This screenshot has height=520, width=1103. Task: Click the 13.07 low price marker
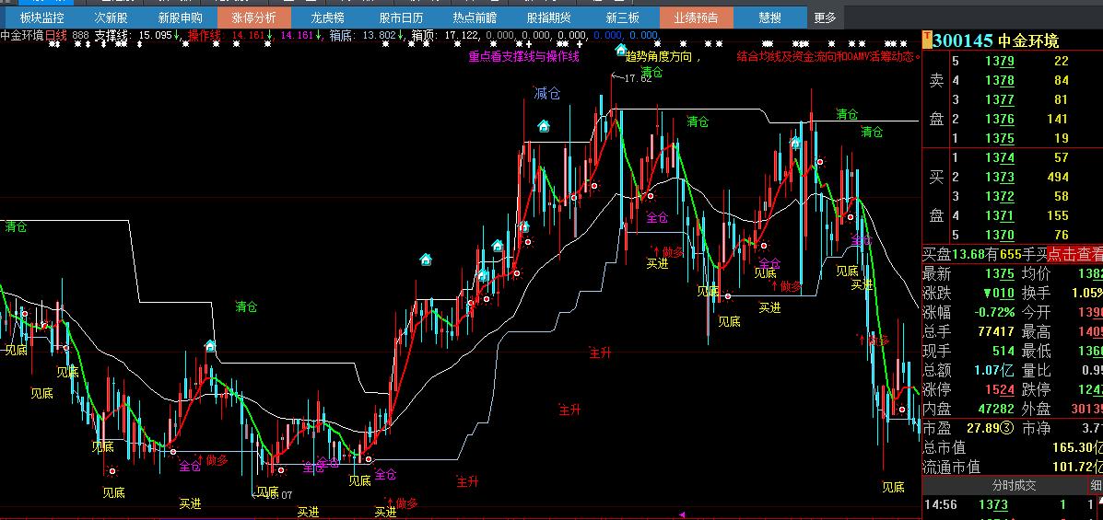[276, 495]
